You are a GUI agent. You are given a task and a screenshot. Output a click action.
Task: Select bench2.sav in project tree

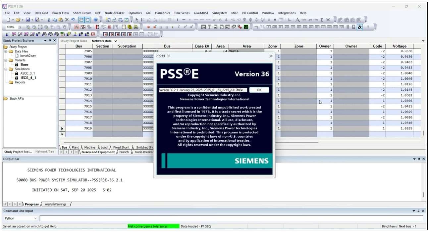coord(28,56)
